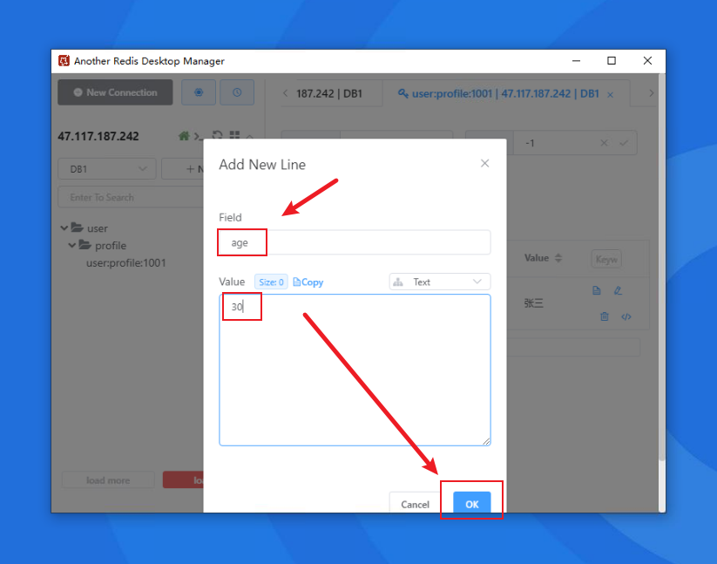
Task: Dump command for 张三 row code icon
Action: [x=626, y=316]
